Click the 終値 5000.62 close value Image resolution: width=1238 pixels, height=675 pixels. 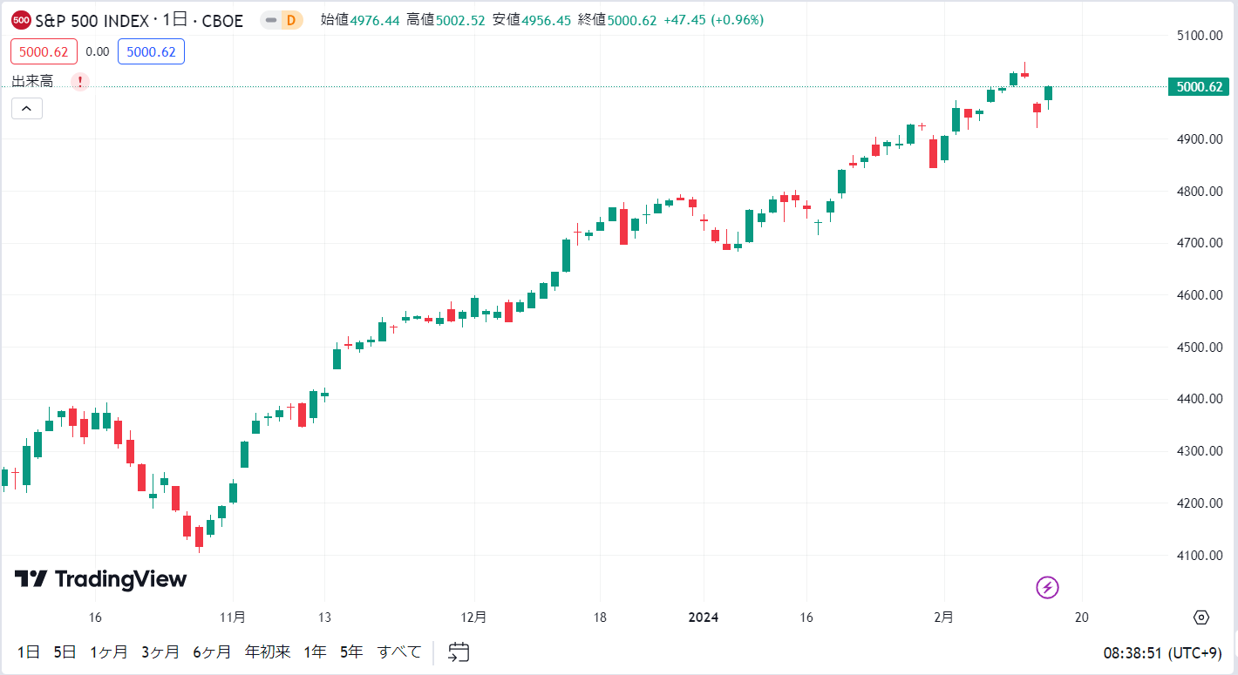(x=617, y=20)
